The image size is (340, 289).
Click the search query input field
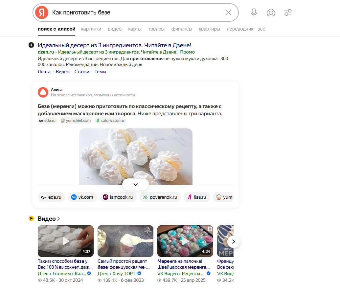tap(135, 12)
